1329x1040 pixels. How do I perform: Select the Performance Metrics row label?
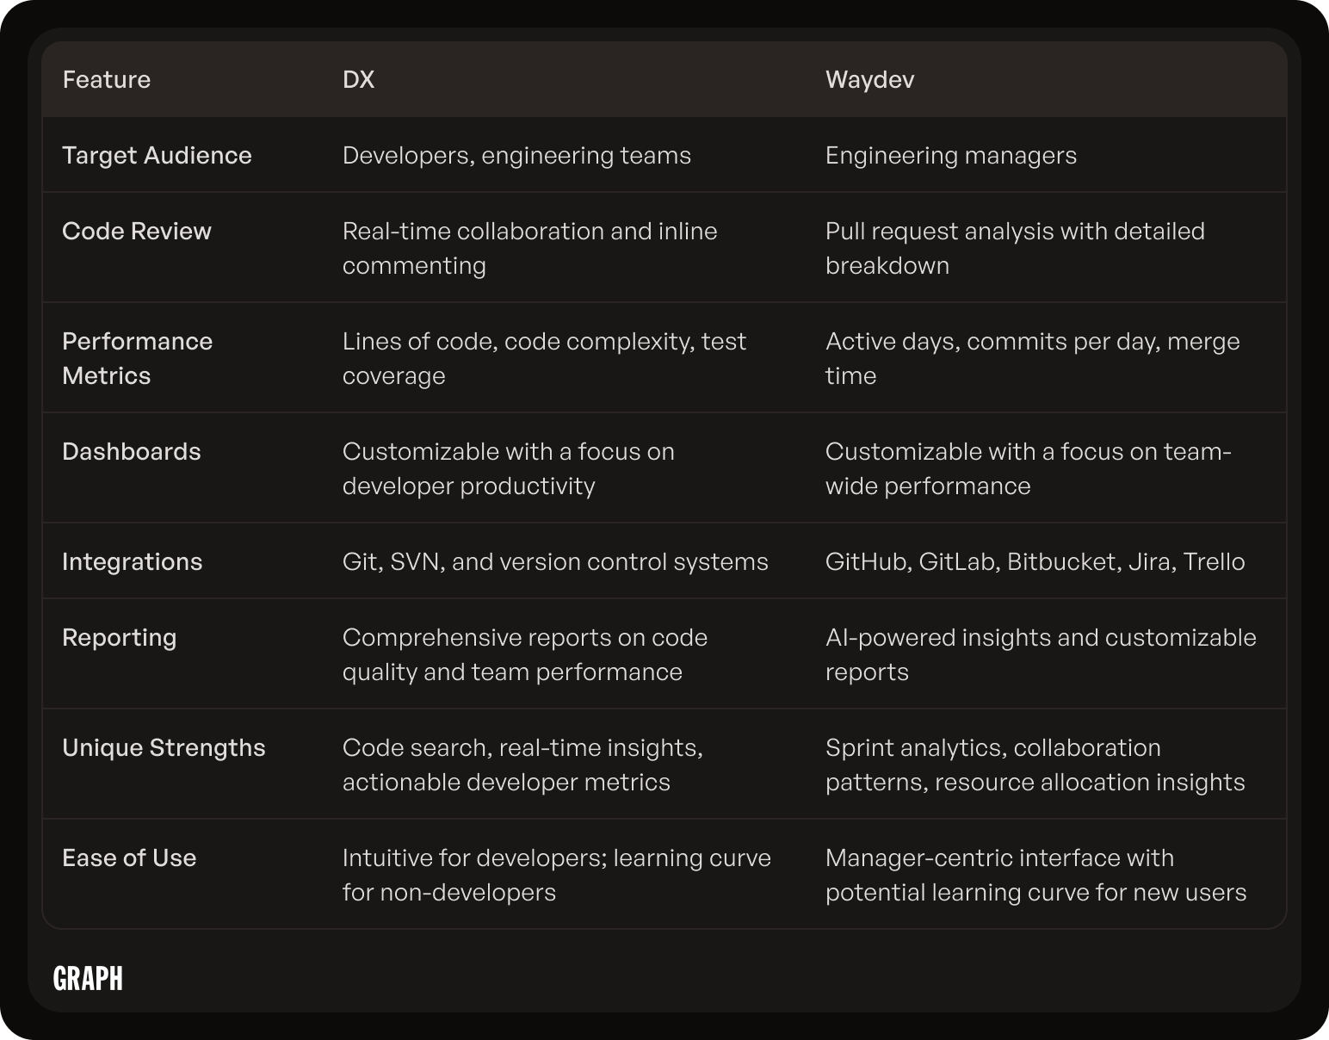[x=137, y=358]
